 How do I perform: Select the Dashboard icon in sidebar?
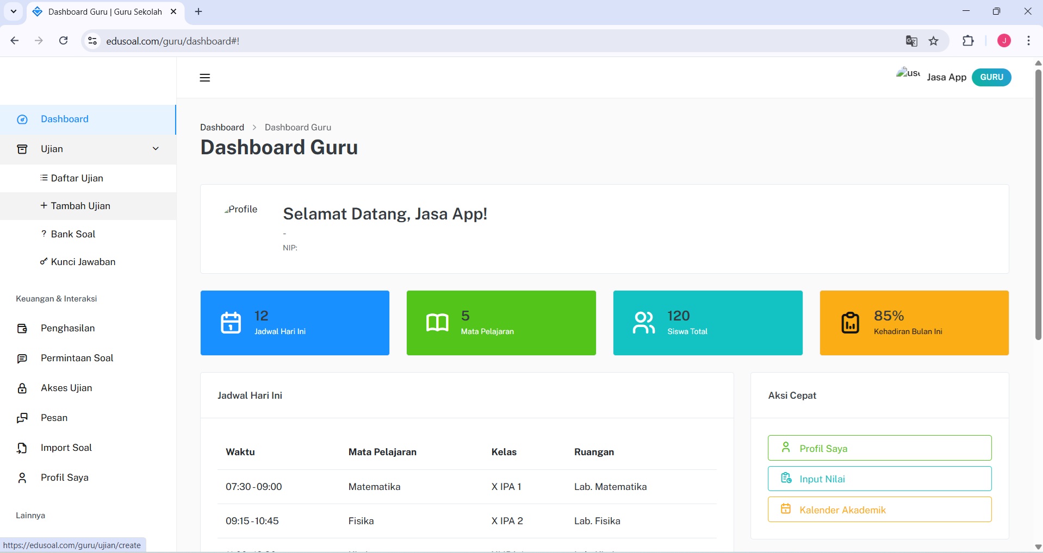pos(22,119)
